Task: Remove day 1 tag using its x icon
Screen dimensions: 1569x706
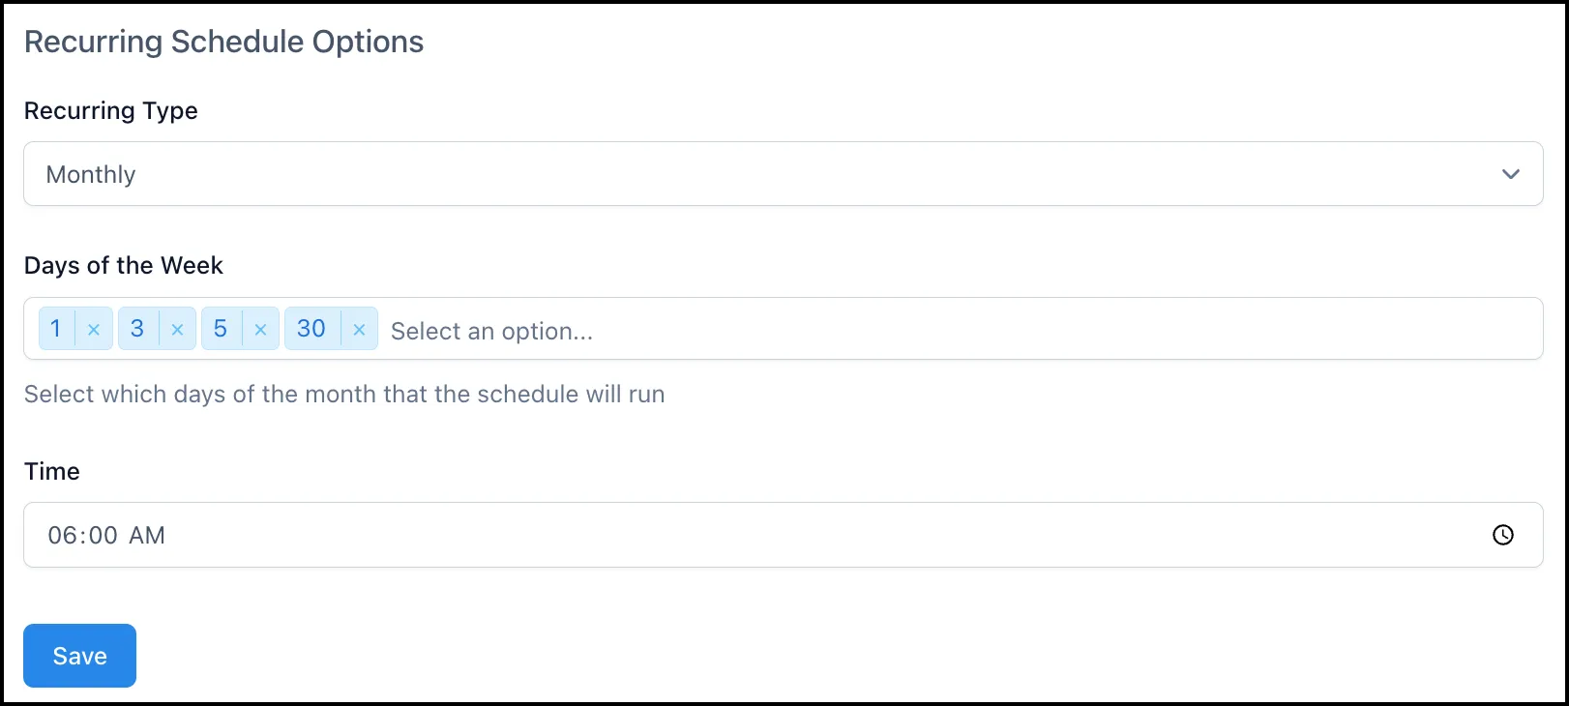Action: [x=94, y=329]
